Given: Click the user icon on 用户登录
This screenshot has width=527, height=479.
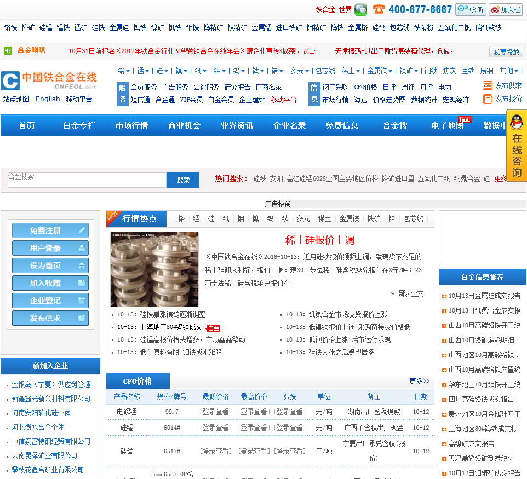Looking at the screenshot, I should [81, 248].
